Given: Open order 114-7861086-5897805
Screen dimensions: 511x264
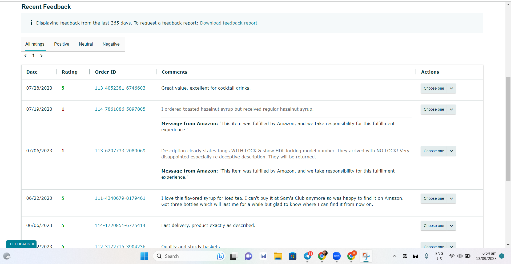Looking at the screenshot, I should coord(120,109).
